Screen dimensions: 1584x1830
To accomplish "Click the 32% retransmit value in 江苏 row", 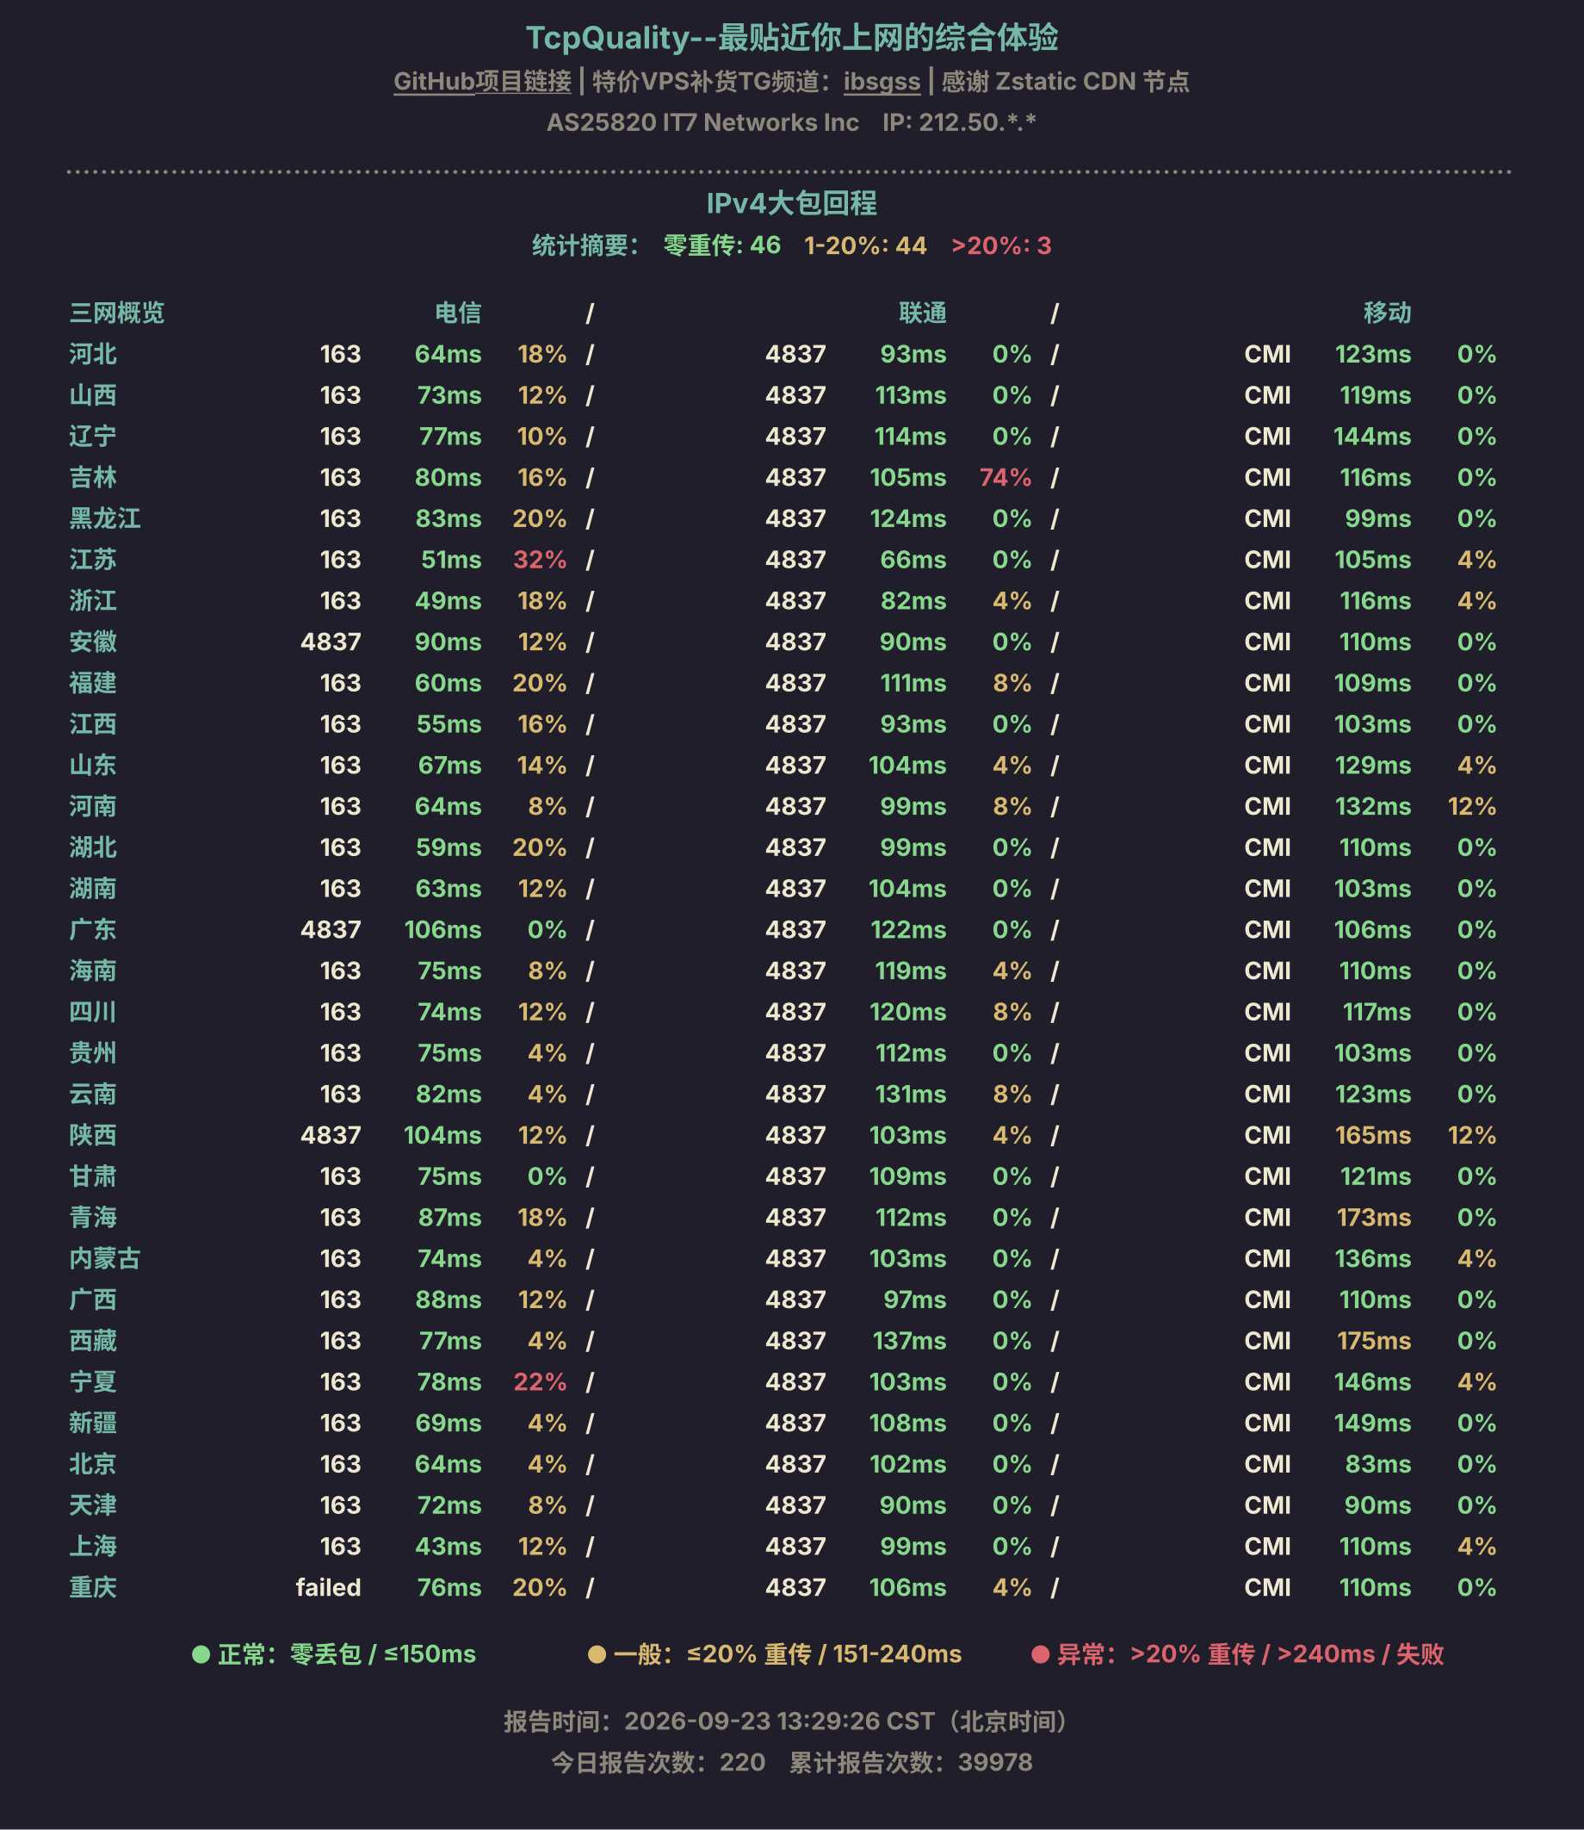I will point(540,560).
